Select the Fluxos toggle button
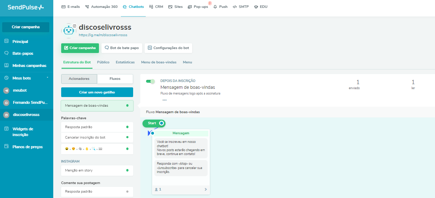The image size is (435, 198). [115, 79]
